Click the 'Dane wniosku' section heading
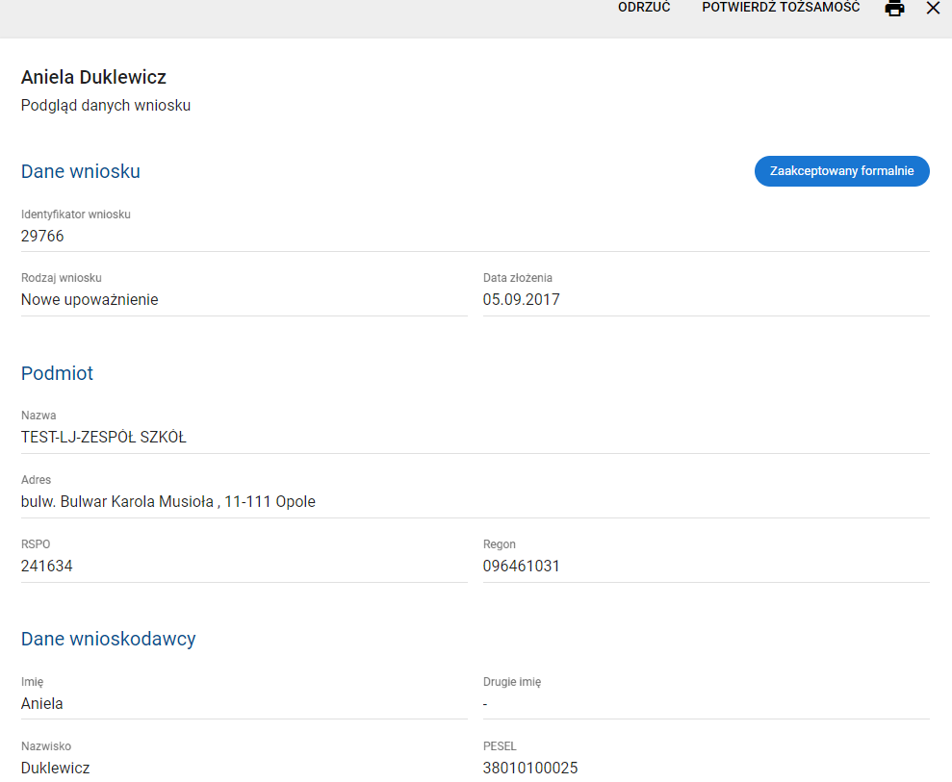The image size is (952, 782). point(81,171)
